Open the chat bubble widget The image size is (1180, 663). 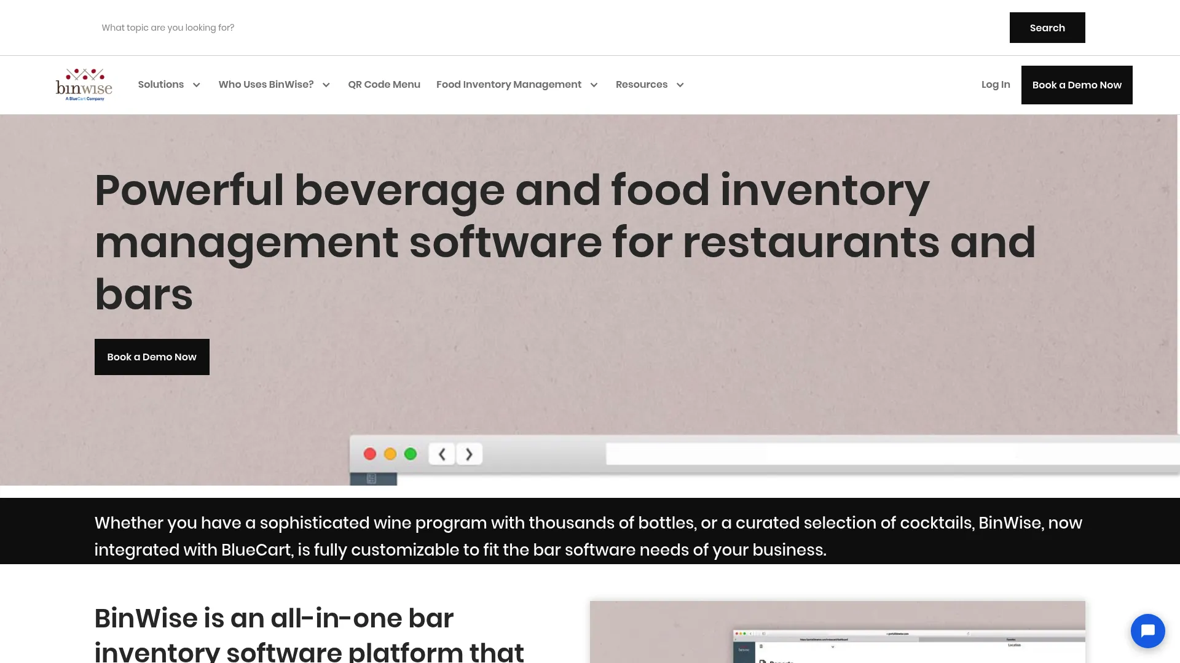[1147, 630]
